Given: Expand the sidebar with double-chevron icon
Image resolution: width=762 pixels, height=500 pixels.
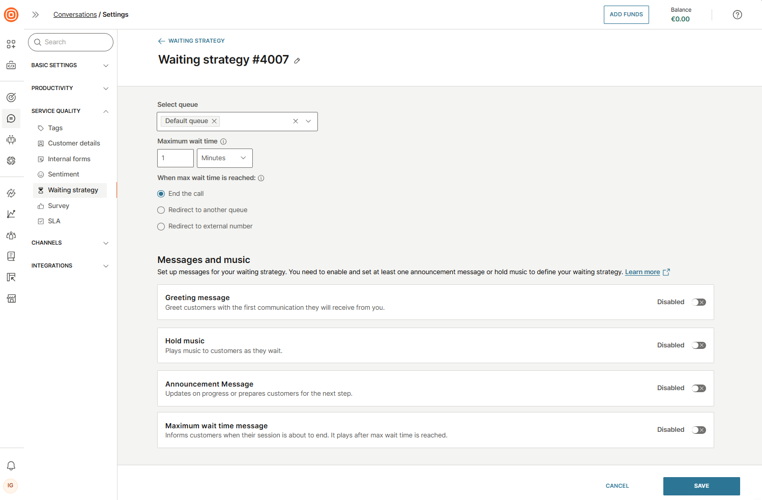Looking at the screenshot, I should pyautogui.click(x=36, y=15).
